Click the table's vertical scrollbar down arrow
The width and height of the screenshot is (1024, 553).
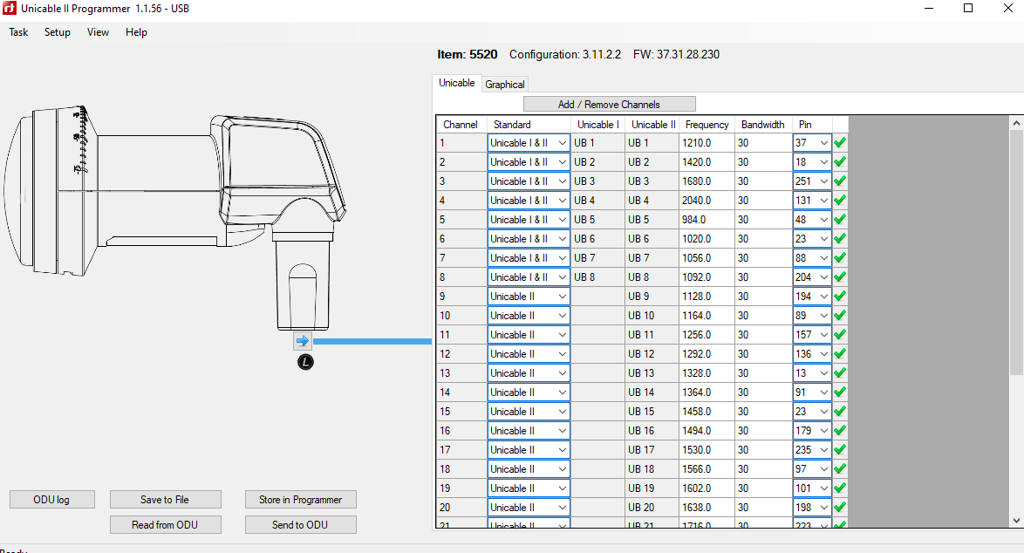click(x=1016, y=520)
